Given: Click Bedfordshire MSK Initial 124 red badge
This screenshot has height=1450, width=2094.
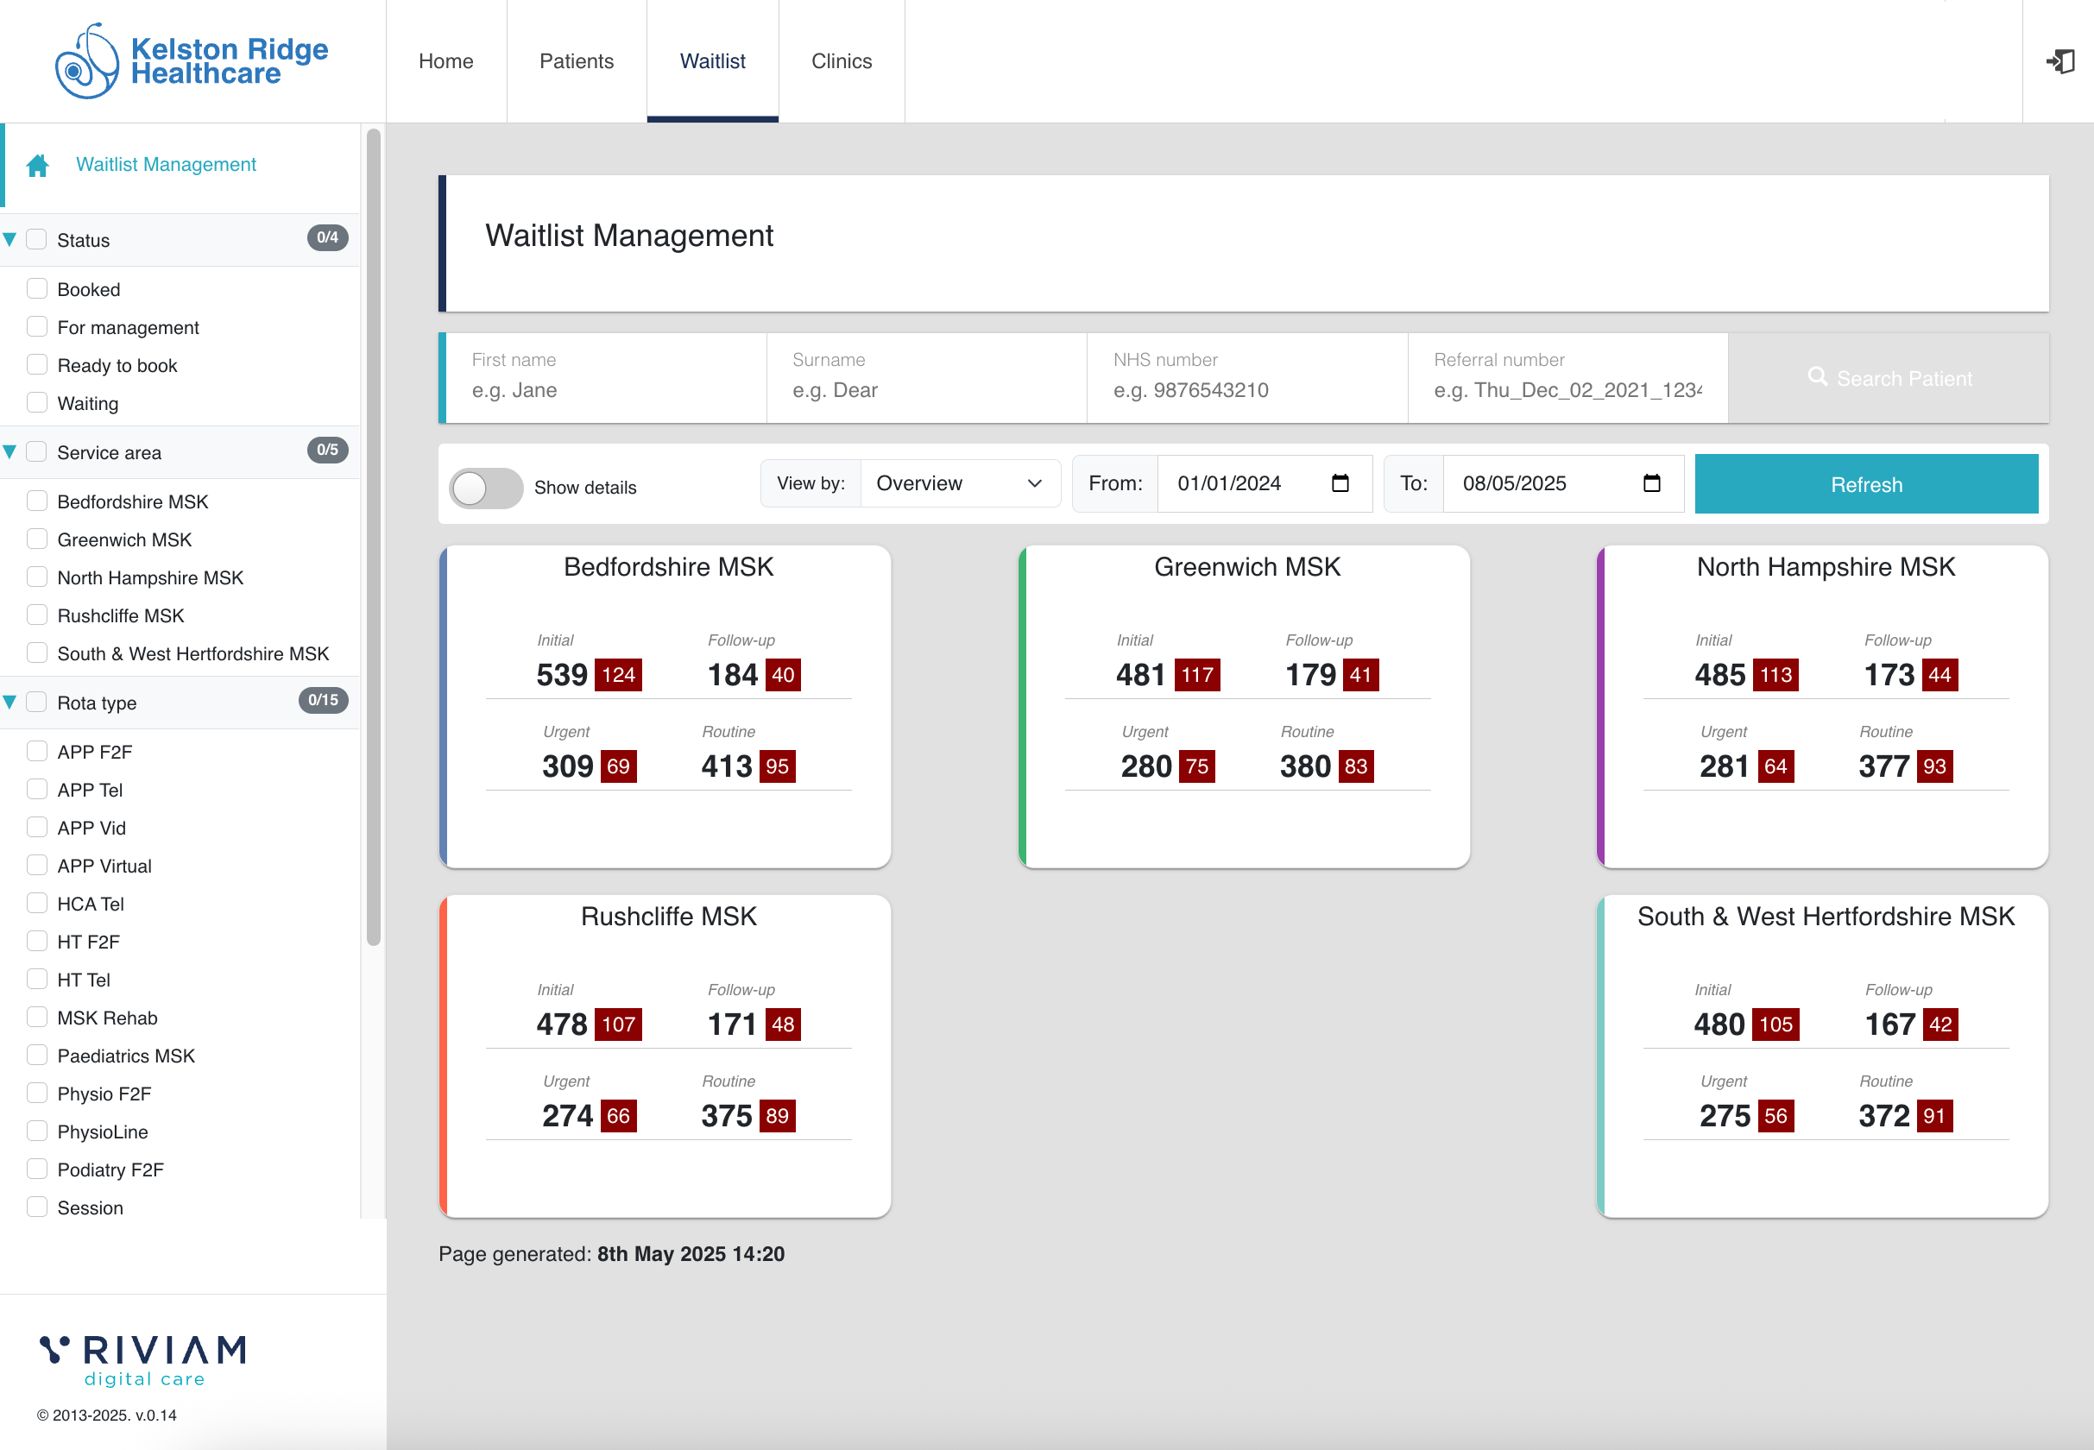Looking at the screenshot, I should coord(619,675).
